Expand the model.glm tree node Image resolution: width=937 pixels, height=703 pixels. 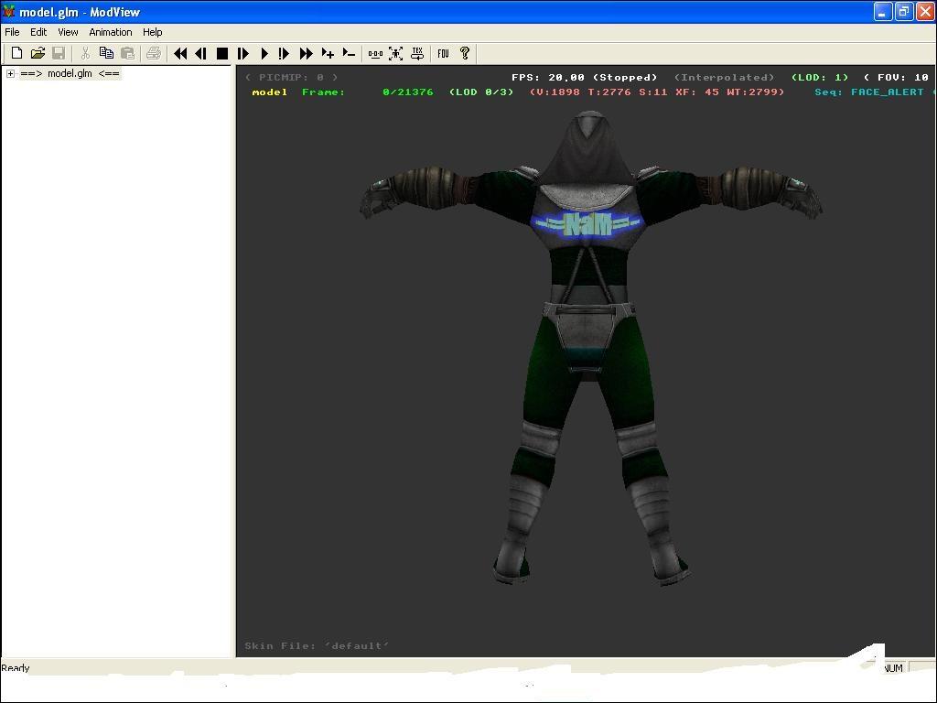[10, 74]
